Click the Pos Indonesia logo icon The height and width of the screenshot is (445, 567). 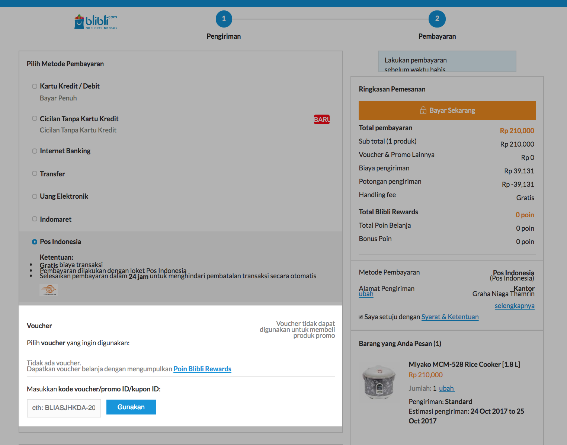[49, 290]
